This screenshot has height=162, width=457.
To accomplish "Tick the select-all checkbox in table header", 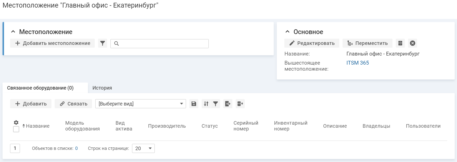I will tap(16, 129).
